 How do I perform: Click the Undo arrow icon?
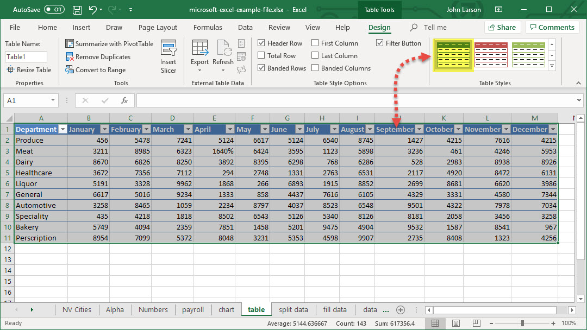tap(93, 10)
